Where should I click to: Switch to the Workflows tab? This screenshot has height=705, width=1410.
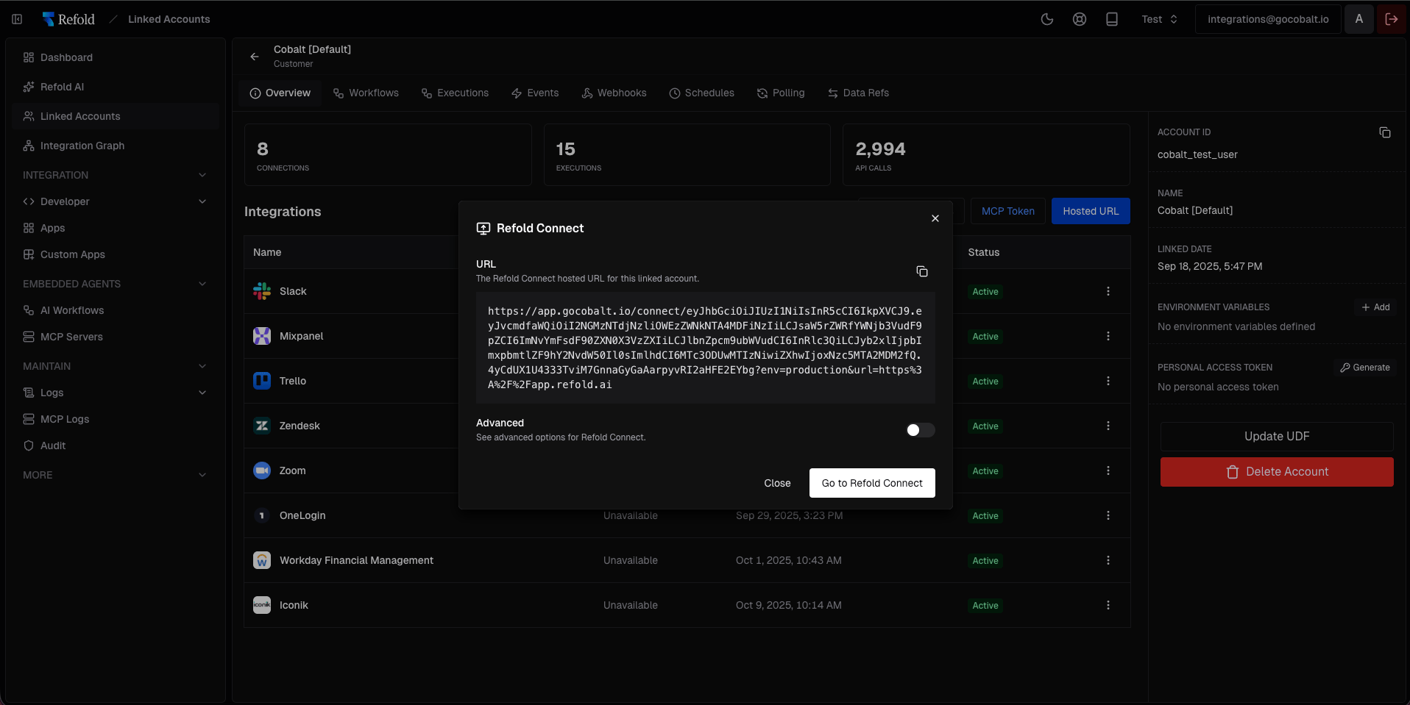366,93
